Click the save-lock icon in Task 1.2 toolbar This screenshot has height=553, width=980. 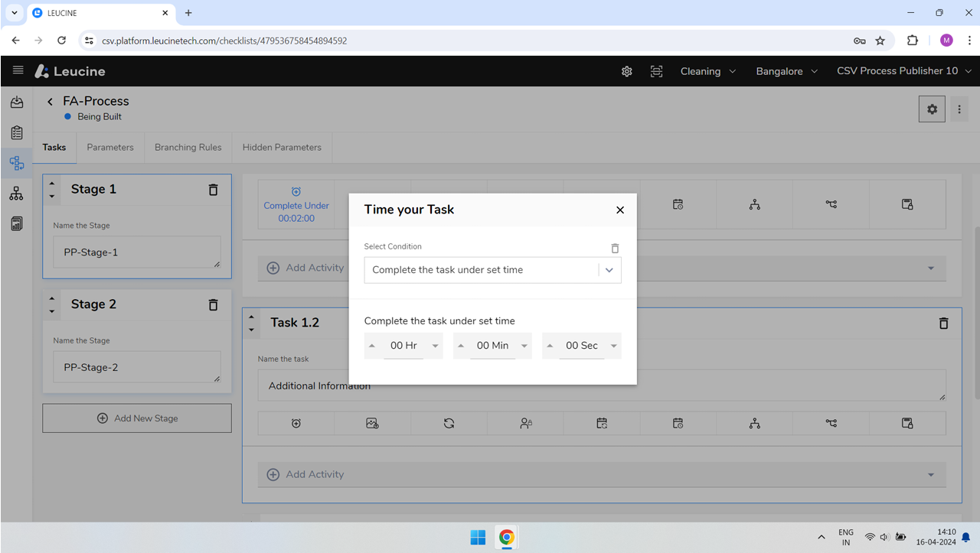click(x=907, y=423)
